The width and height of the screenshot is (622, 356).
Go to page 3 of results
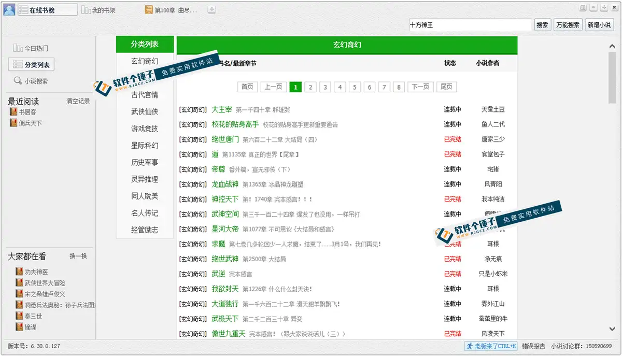pos(325,87)
